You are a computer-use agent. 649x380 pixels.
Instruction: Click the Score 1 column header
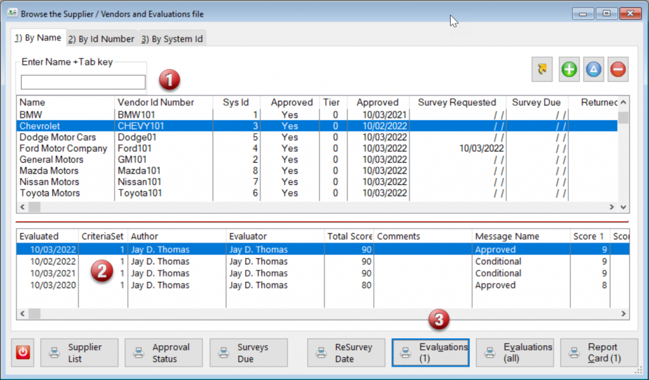(x=590, y=236)
